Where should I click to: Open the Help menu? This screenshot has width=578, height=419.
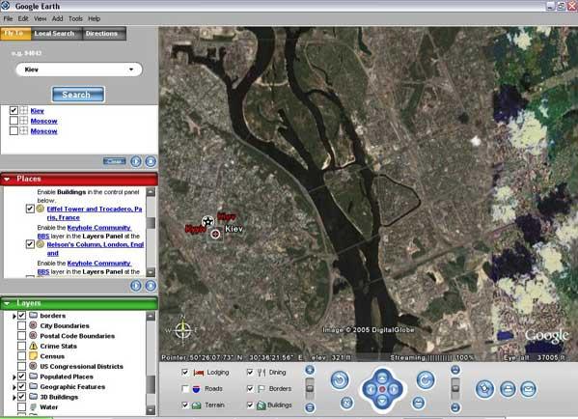(94, 18)
